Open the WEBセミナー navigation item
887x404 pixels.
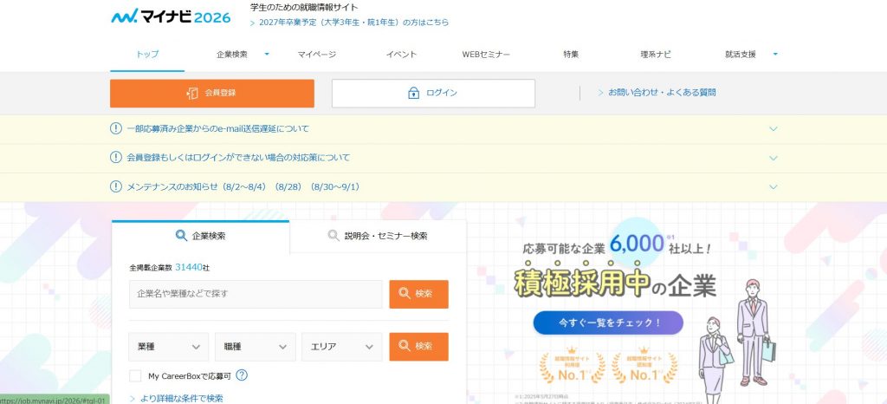tap(486, 54)
